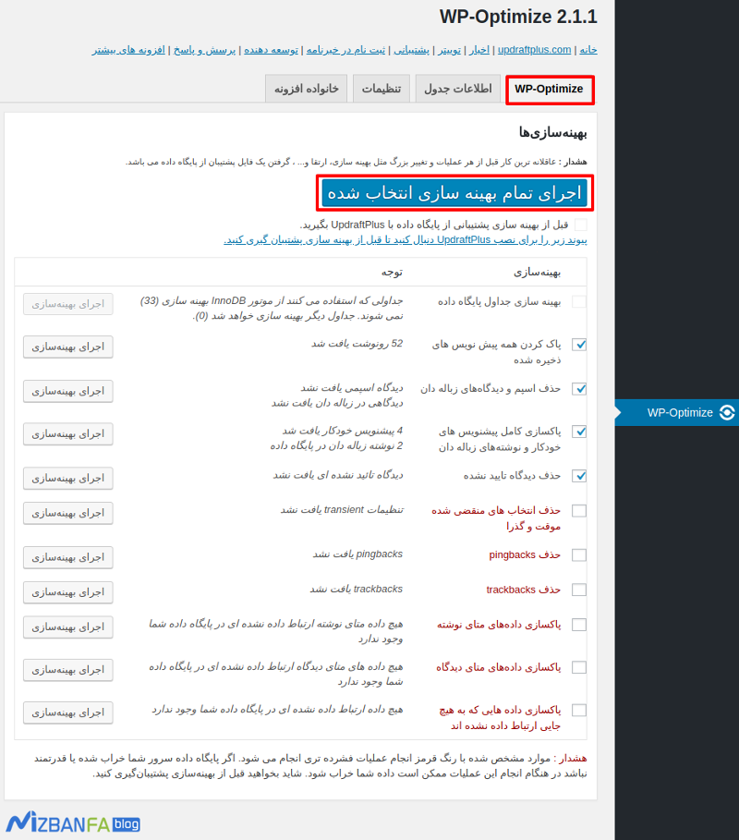The width and height of the screenshot is (739, 840).
Task: Switch to the خانواده افزونه tab
Action: pos(307,89)
